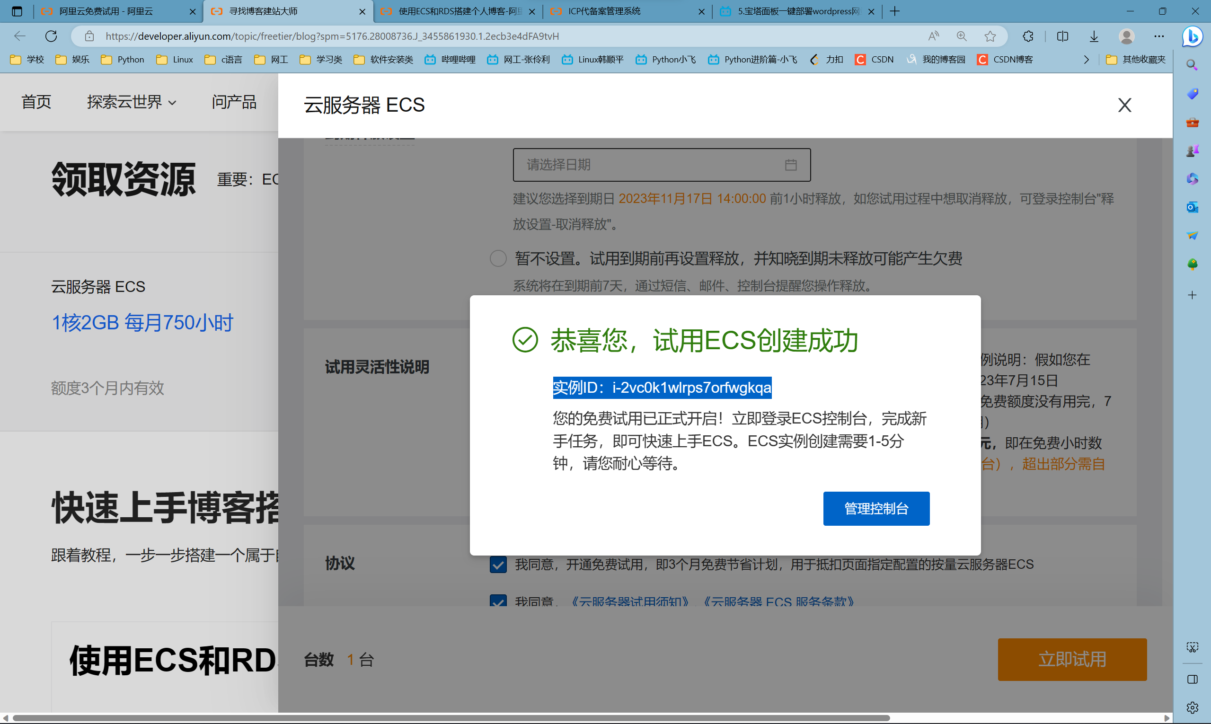The width and height of the screenshot is (1211, 724).
Task: Open the downloads arrow icon
Action: pos(1094,36)
